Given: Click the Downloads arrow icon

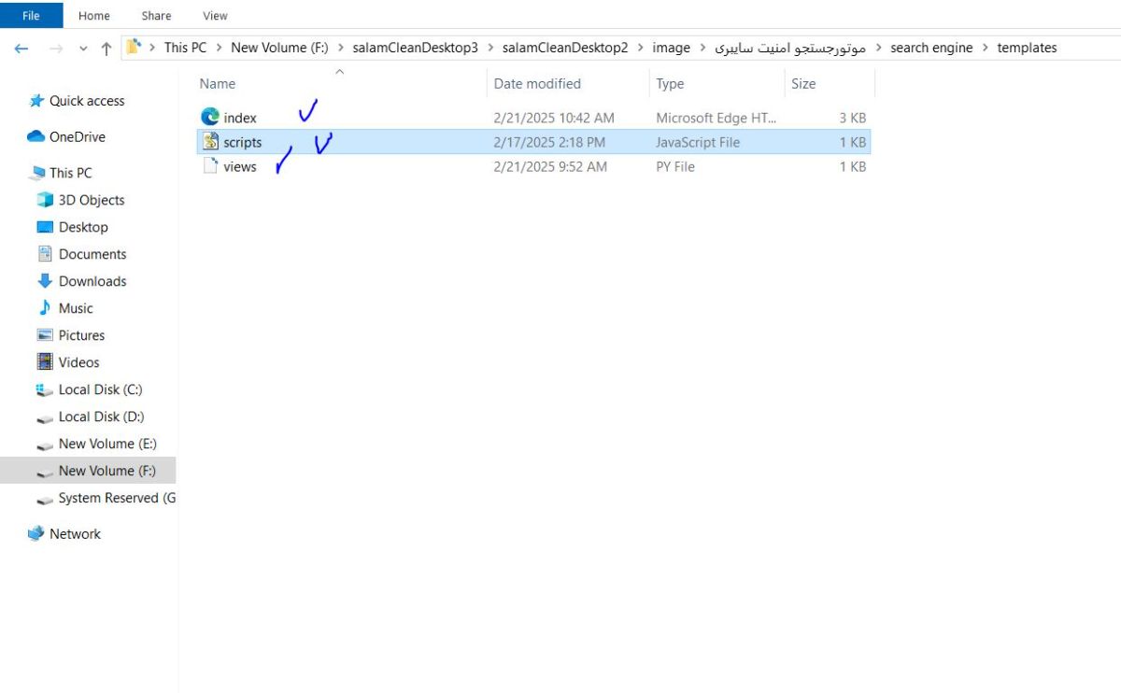Looking at the screenshot, I should click(x=44, y=281).
